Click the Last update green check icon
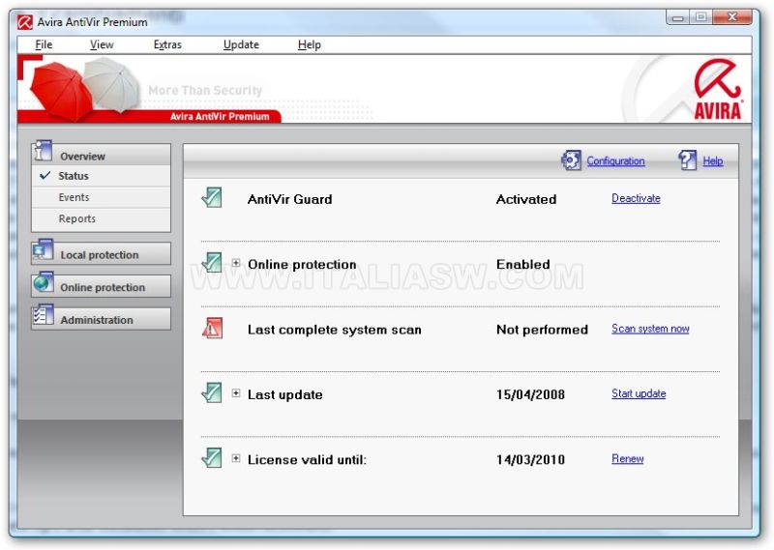Screen dimensions: 774x550 tap(212, 393)
